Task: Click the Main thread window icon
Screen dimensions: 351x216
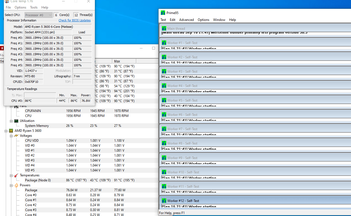Action: pyautogui.click(x=164, y=28)
